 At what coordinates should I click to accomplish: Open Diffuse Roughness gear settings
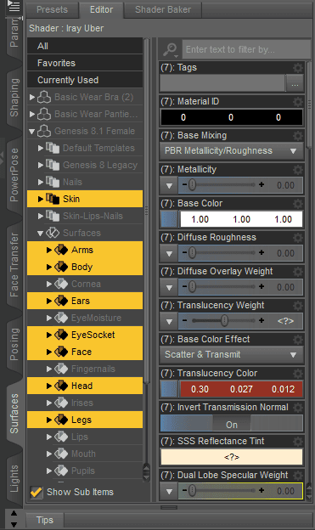[x=298, y=237]
